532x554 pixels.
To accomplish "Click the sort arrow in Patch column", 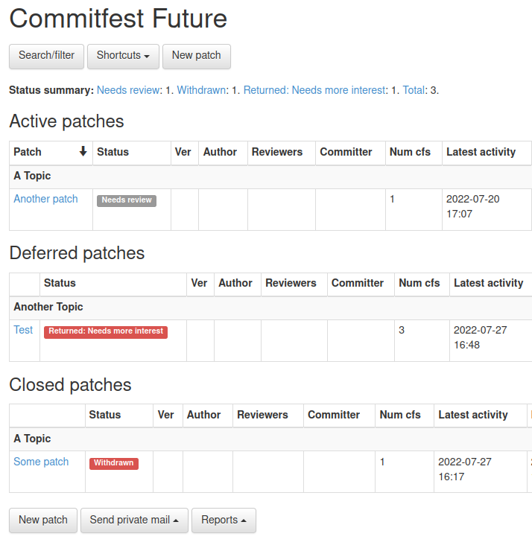I will point(83,152).
